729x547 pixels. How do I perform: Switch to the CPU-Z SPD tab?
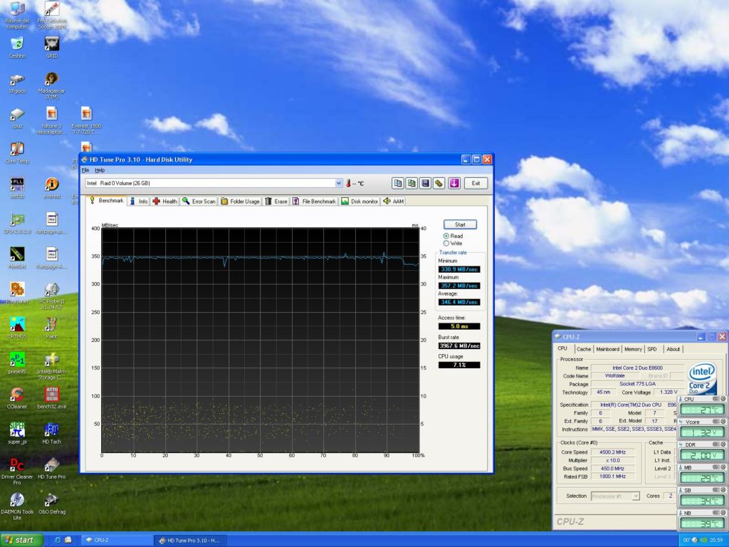652,349
